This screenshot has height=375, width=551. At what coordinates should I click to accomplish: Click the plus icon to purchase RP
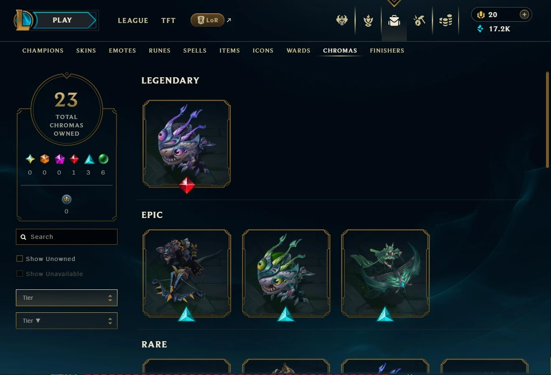tap(524, 15)
